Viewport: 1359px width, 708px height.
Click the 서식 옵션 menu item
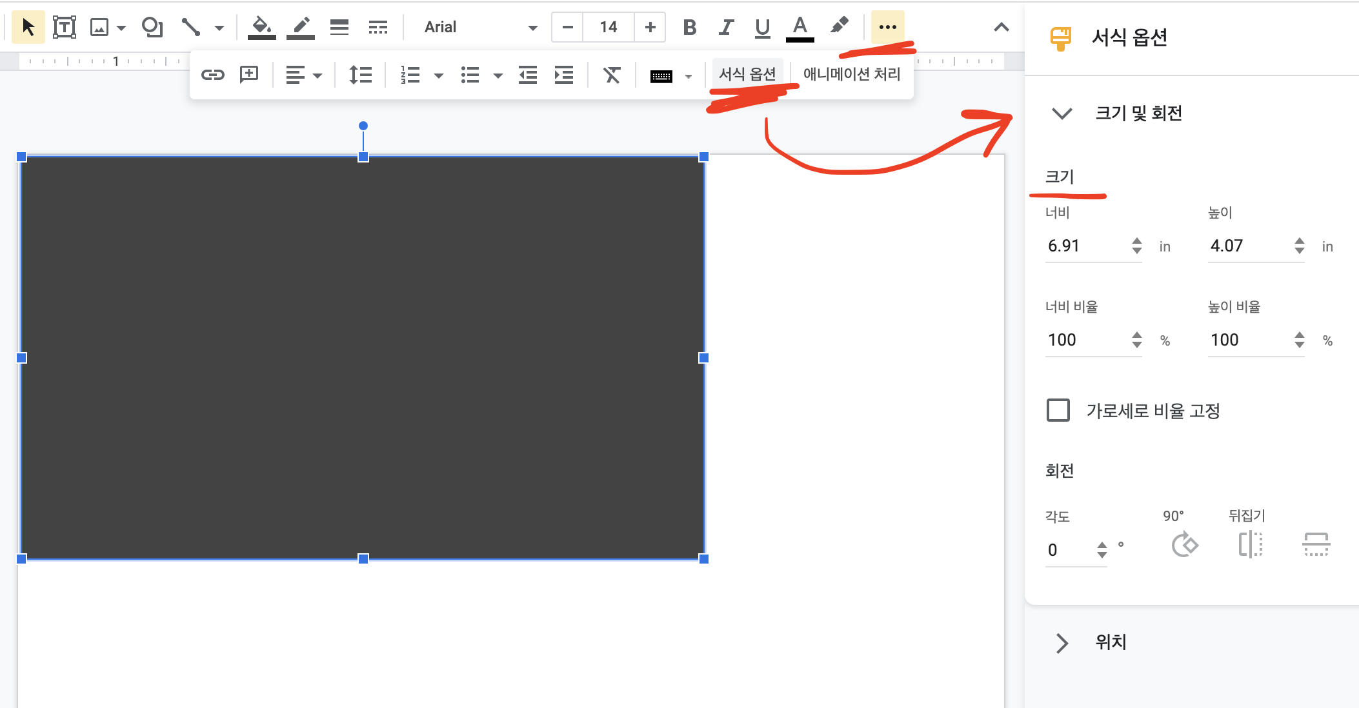[x=747, y=74]
